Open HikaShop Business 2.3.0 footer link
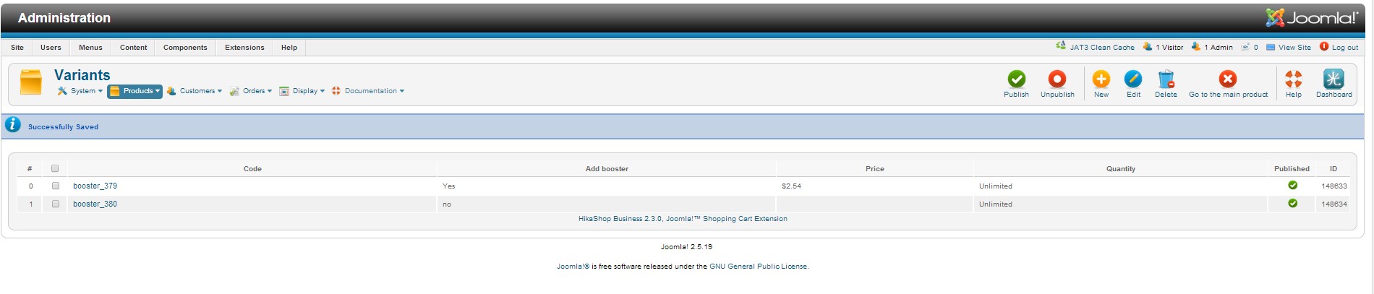The height and width of the screenshot is (294, 1374). pyautogui.click(x=683, y=219)
